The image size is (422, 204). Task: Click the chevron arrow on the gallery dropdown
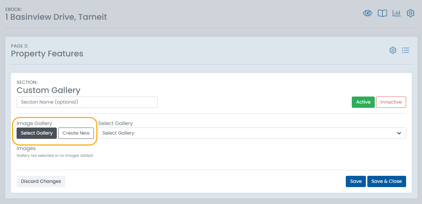click(399, 133)
